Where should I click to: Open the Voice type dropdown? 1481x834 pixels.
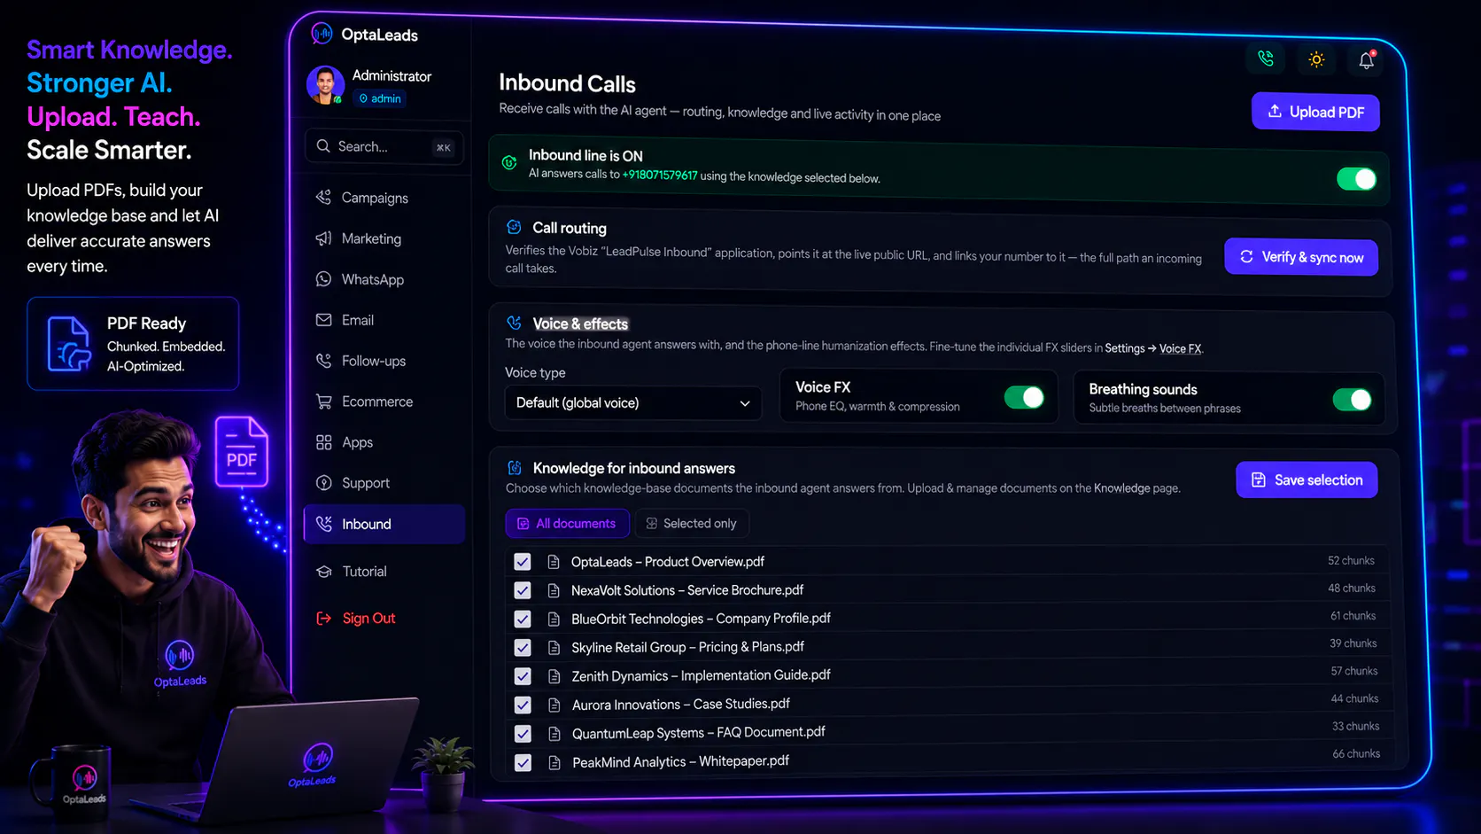632,402
